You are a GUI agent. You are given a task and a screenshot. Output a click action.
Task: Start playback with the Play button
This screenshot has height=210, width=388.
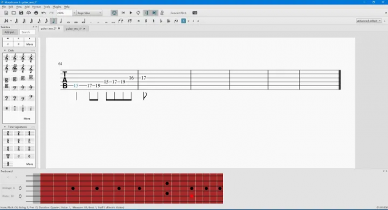(x=131, y=13)
